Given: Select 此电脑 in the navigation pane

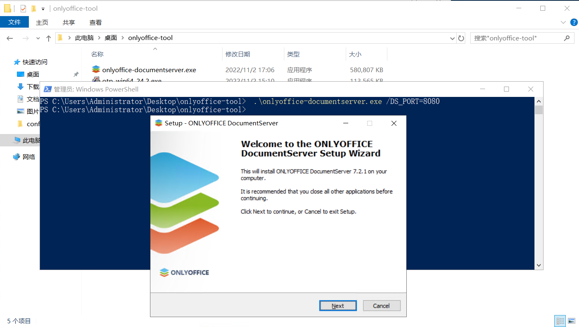Looking at the screenshot, I should pyautogui.click(x=31, y=140).
